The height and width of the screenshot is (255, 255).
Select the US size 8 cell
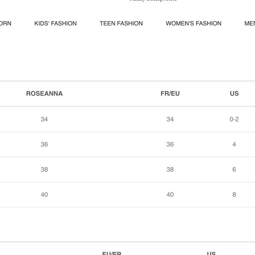click(234, 194)
